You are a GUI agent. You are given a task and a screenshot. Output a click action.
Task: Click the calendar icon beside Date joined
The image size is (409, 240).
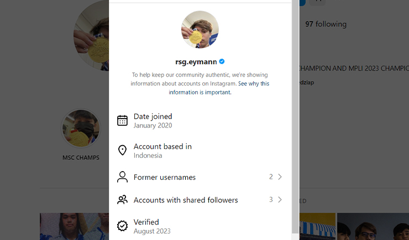coord(122,120)
